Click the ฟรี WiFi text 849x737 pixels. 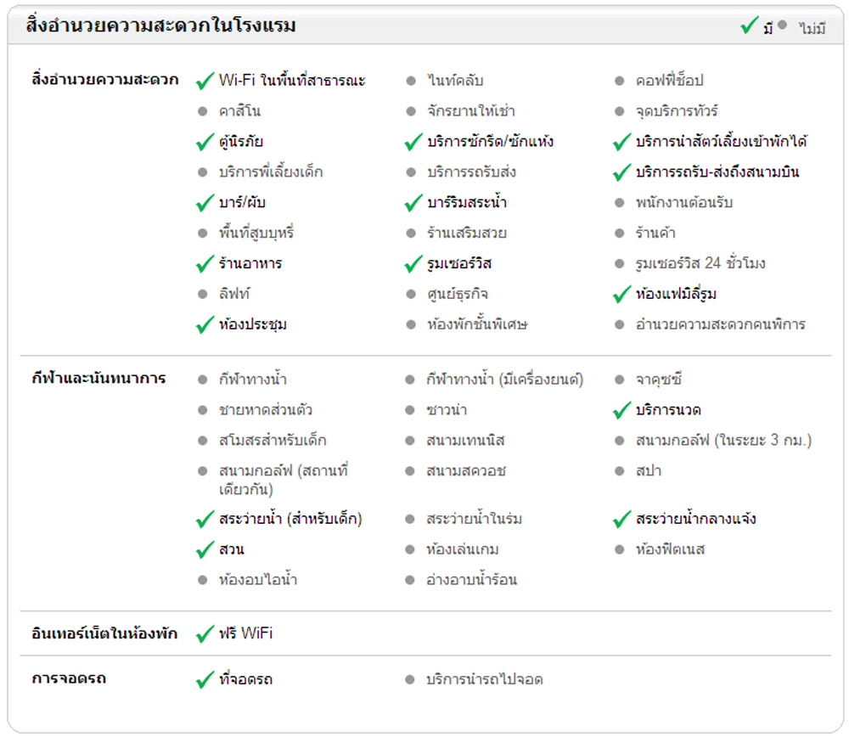(246, 634)
